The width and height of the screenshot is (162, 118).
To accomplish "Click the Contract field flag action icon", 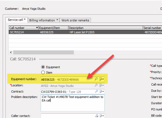I will [x=100, y=91].
